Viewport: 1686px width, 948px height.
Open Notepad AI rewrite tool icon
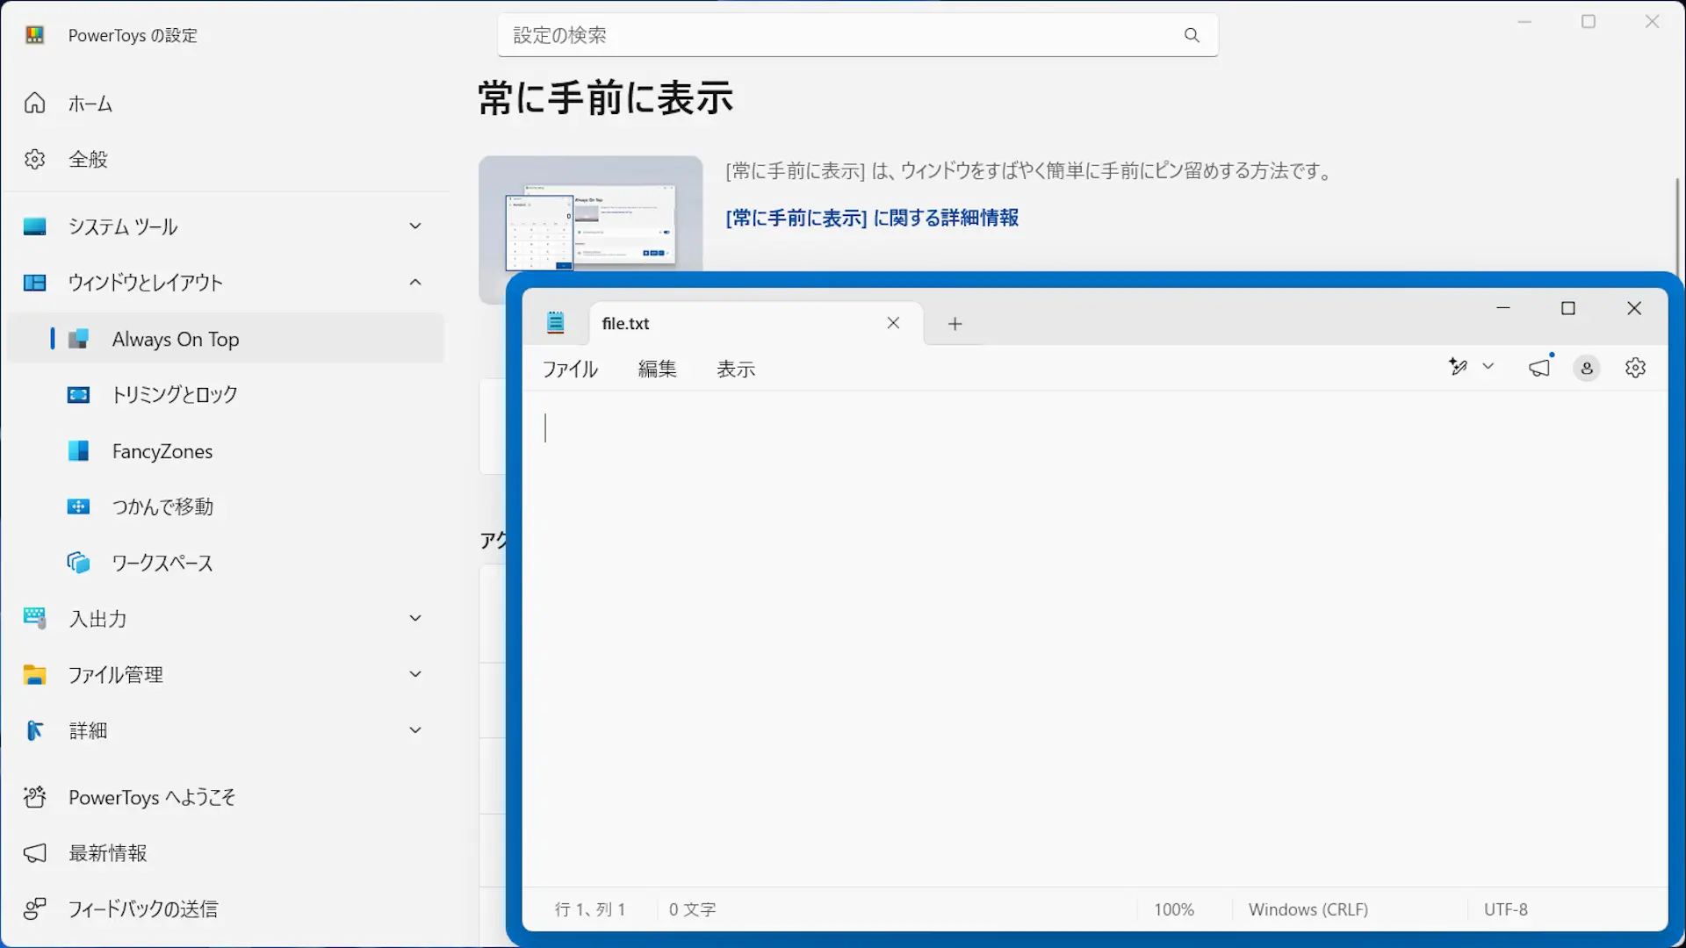pos(1459,367)
